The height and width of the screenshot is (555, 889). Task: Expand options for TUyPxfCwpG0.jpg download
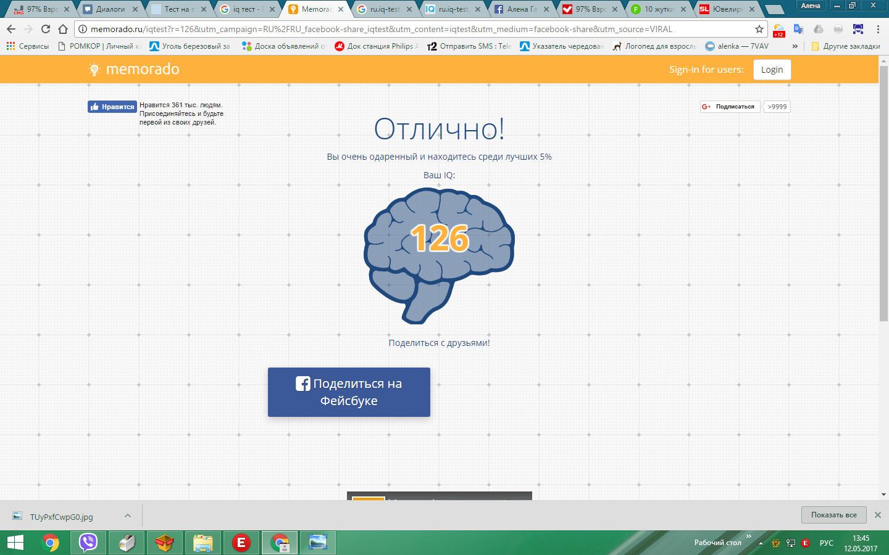(x=127, y=516)
